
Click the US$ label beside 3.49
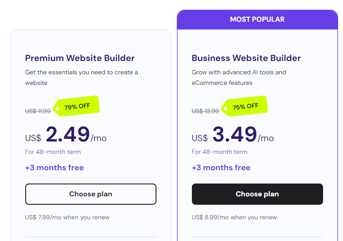(x=199, y=138)
